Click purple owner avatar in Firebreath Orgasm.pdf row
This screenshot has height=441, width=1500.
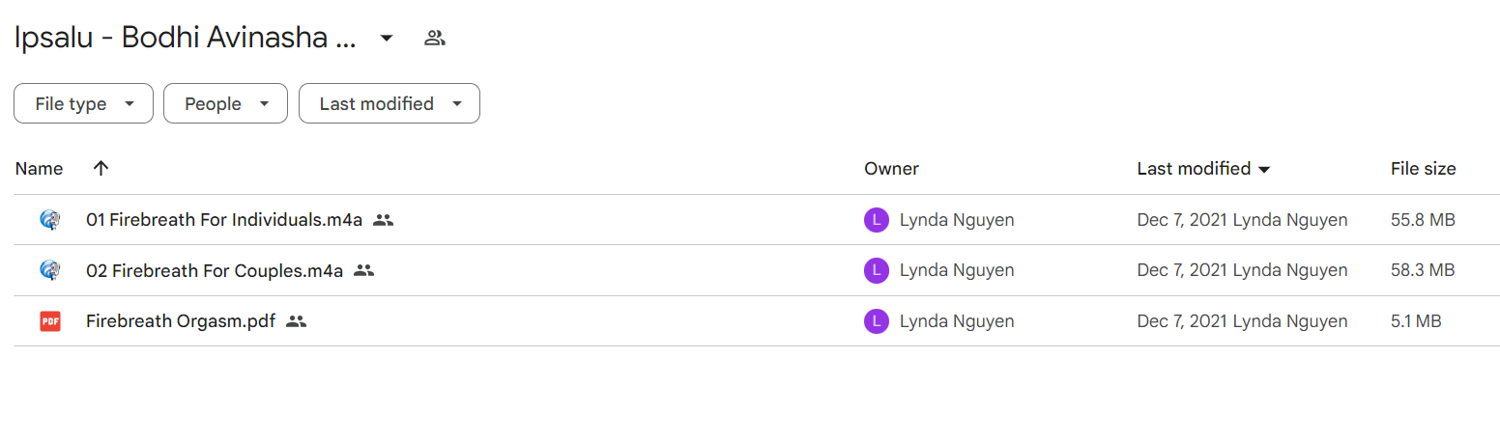[876, 321]
